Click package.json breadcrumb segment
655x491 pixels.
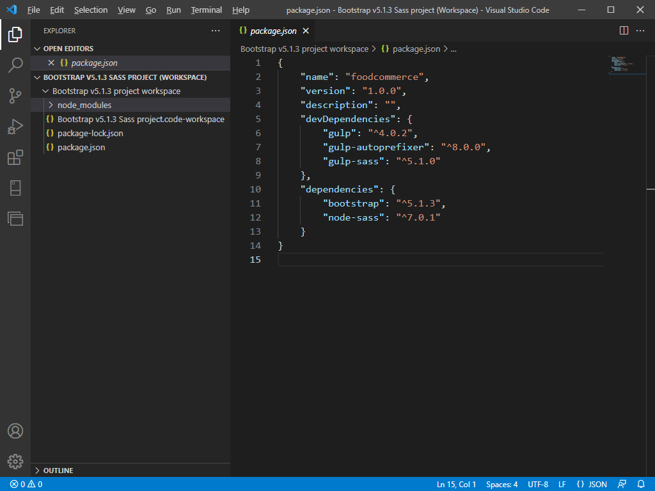[416, 49]
